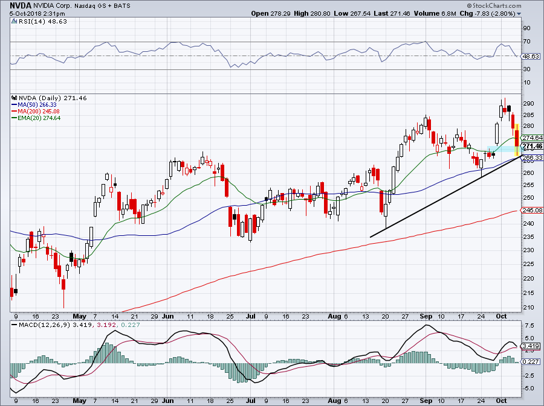Click the 70 level on RSI axis
The image size is (544, 406).
point(526,42)
